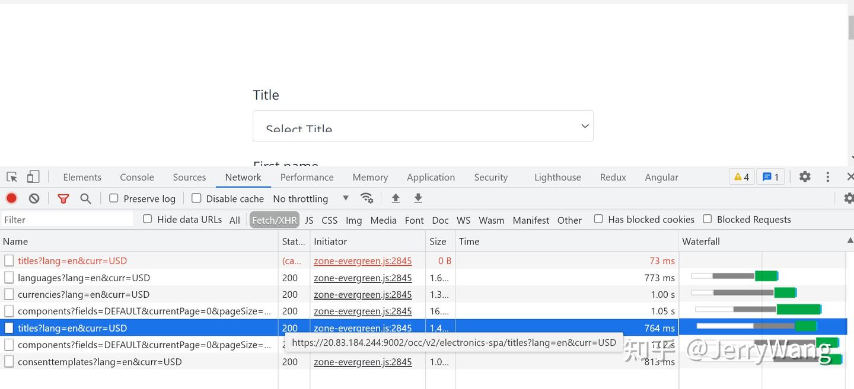The width and height of the screenshot is (854, 389).
Task: Open initiator link of canceled titles request
Action: (362, 261)
